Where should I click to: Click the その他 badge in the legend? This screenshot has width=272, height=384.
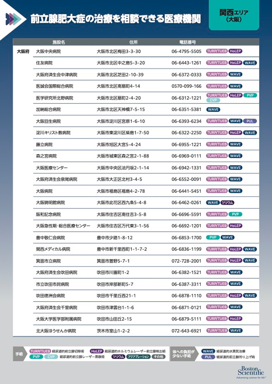[158, 357]
